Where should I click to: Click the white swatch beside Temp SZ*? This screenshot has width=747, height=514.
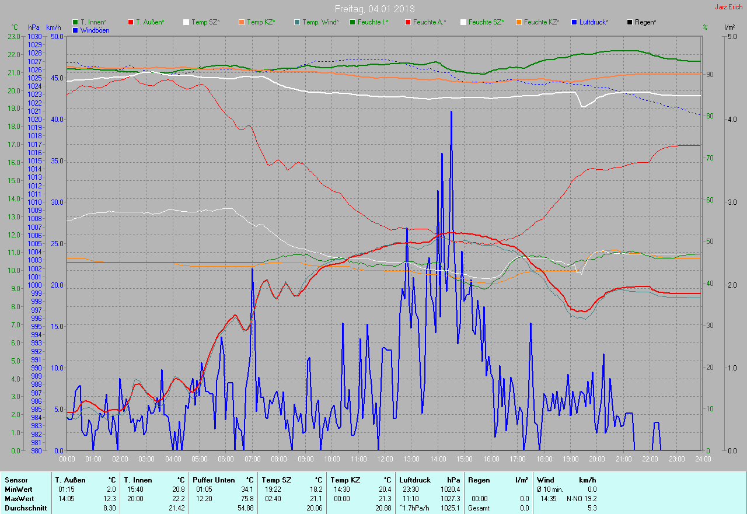coord(186,22)
